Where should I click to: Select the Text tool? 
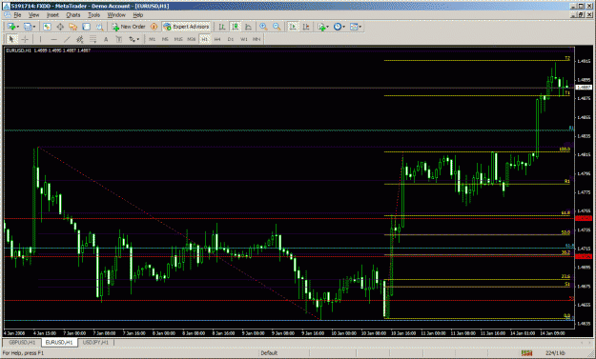[106, 39]
